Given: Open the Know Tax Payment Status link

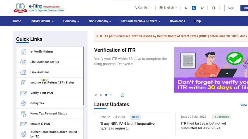Looking at the screenshot, I should coord(49,113).
